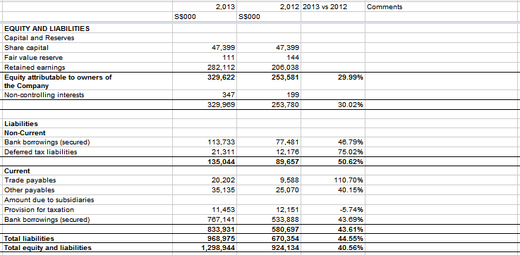Click non-controlling interests value 347

[x=205, y=95]
